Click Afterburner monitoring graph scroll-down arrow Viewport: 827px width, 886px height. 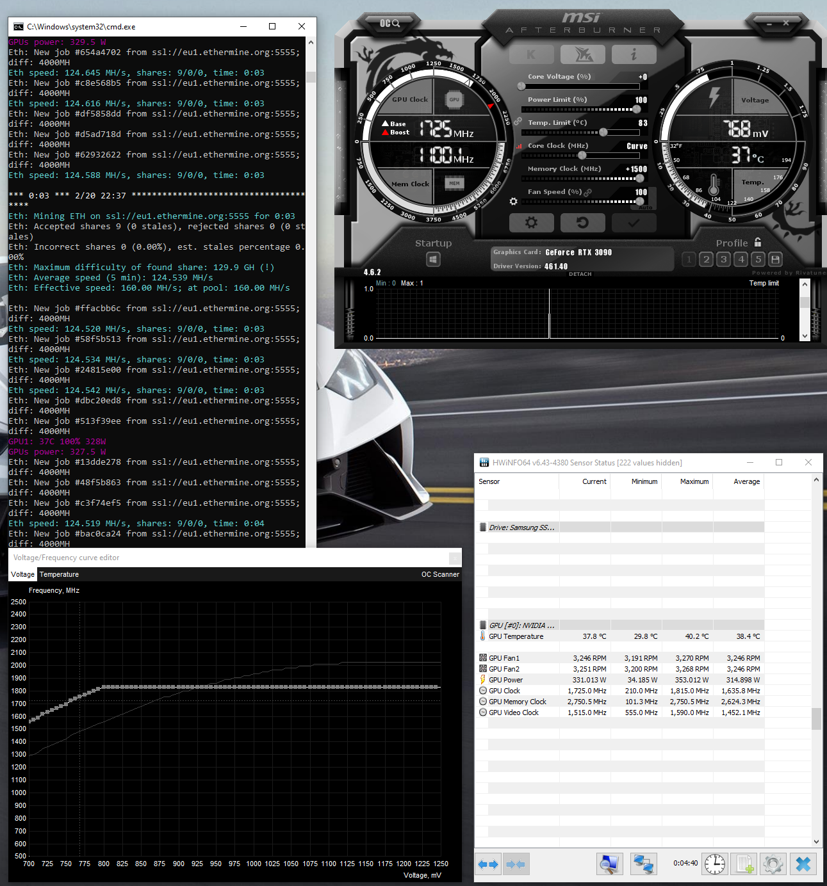pyautogui.click(x=805, y=335)
